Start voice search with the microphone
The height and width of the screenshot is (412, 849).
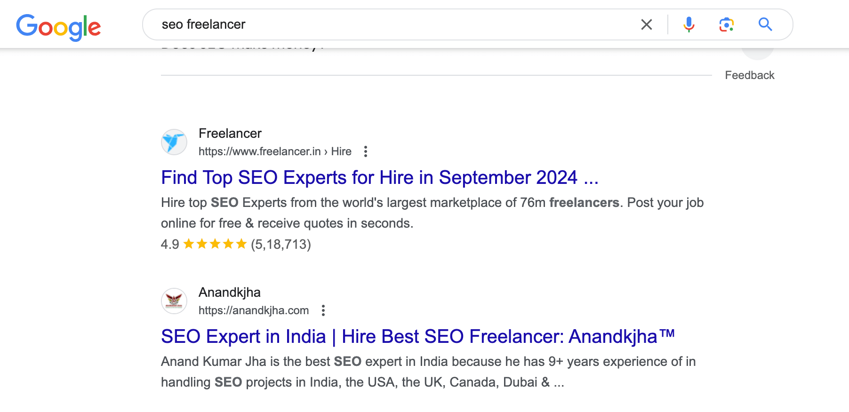689,24
